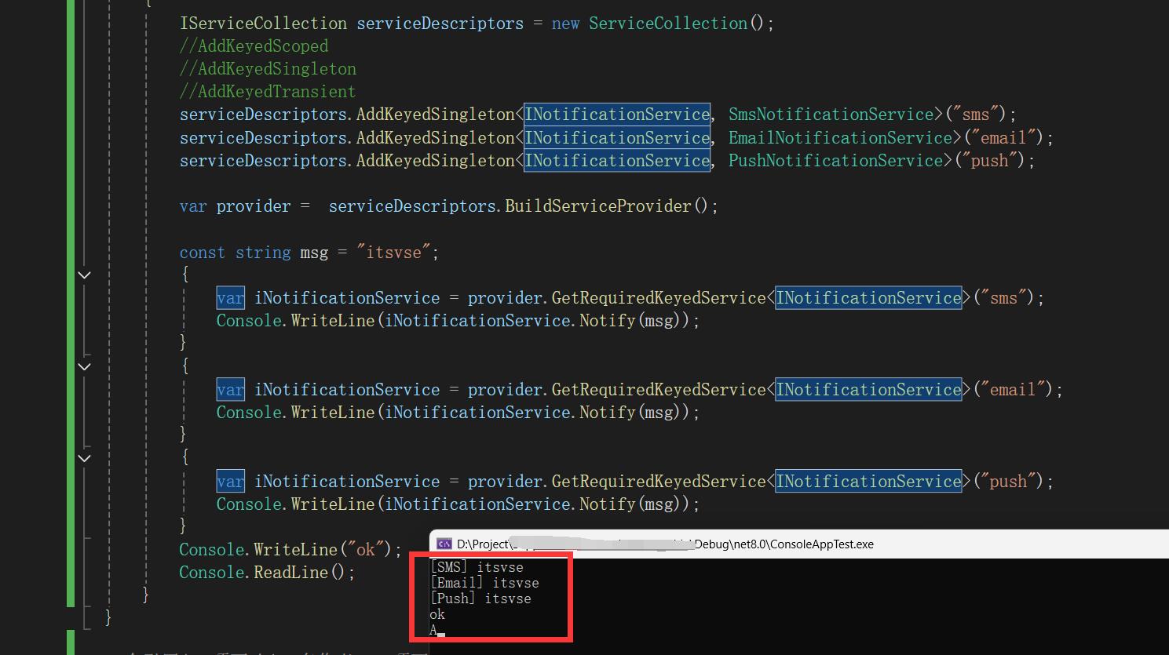Click the provider variable name in its declaration
Viewport: 1169px width, 655px height.
[253, 206]
